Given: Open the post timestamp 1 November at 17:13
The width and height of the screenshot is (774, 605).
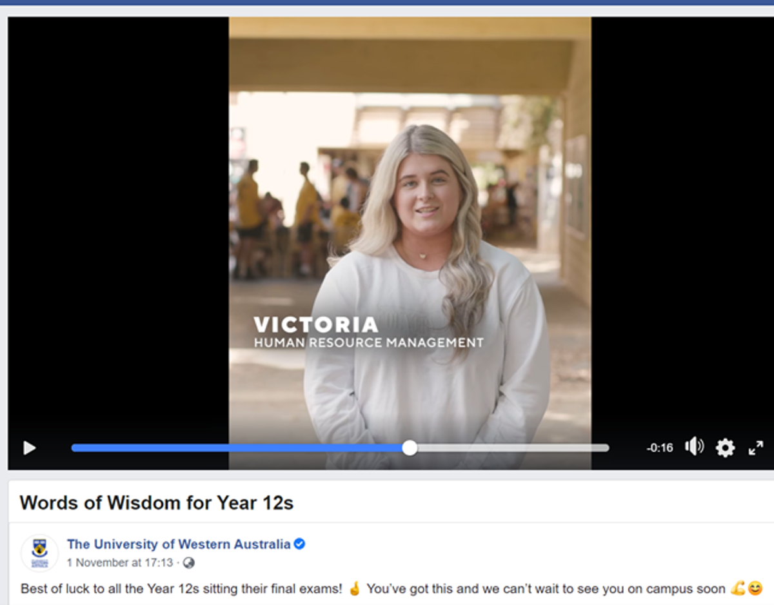Looking at the screenshot, I should (120, 562).
